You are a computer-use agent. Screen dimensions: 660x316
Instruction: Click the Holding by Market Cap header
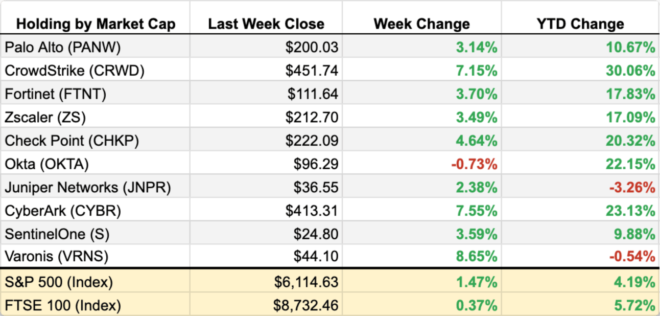[x=96, y=24]
